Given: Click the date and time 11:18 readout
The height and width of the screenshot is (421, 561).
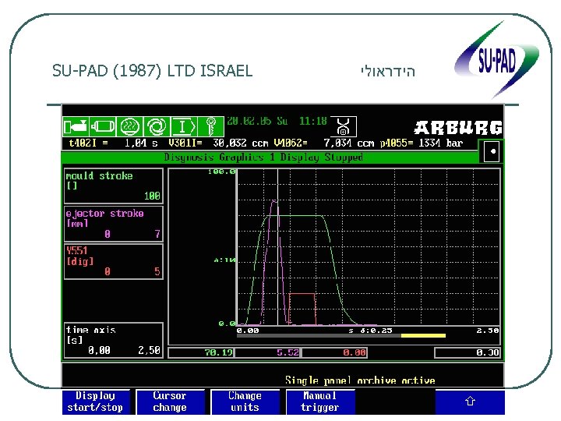Looking at the screenshot, I should point(277,122).
